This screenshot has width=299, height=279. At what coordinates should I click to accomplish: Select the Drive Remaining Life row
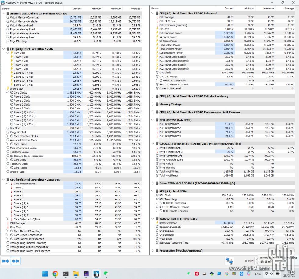tap(223, 156)
